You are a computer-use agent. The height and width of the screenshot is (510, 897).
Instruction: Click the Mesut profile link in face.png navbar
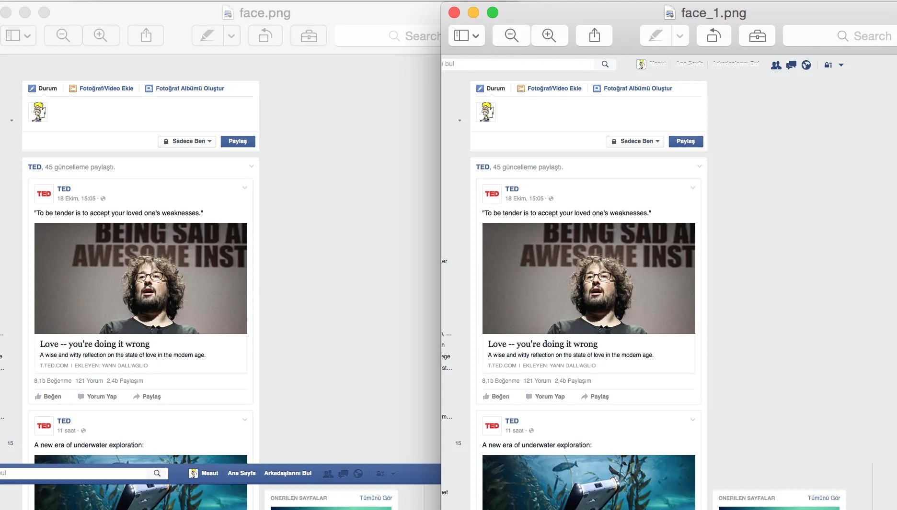tap(204, 473)
